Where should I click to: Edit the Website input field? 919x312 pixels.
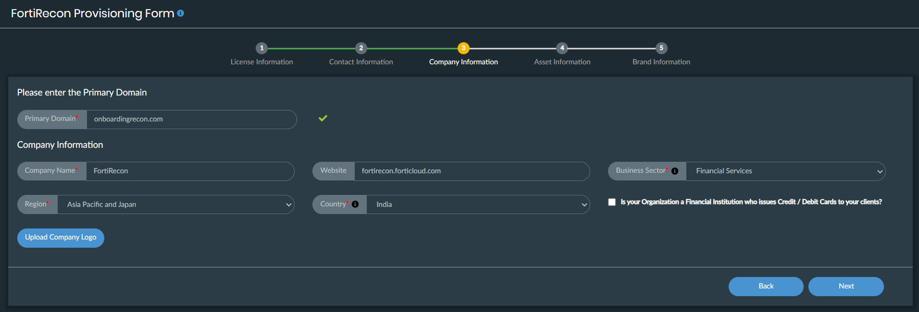471,171
